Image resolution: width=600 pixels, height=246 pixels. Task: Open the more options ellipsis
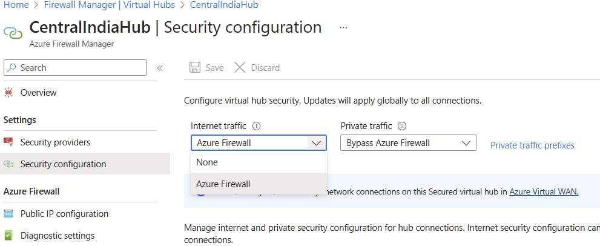point(344,28)
